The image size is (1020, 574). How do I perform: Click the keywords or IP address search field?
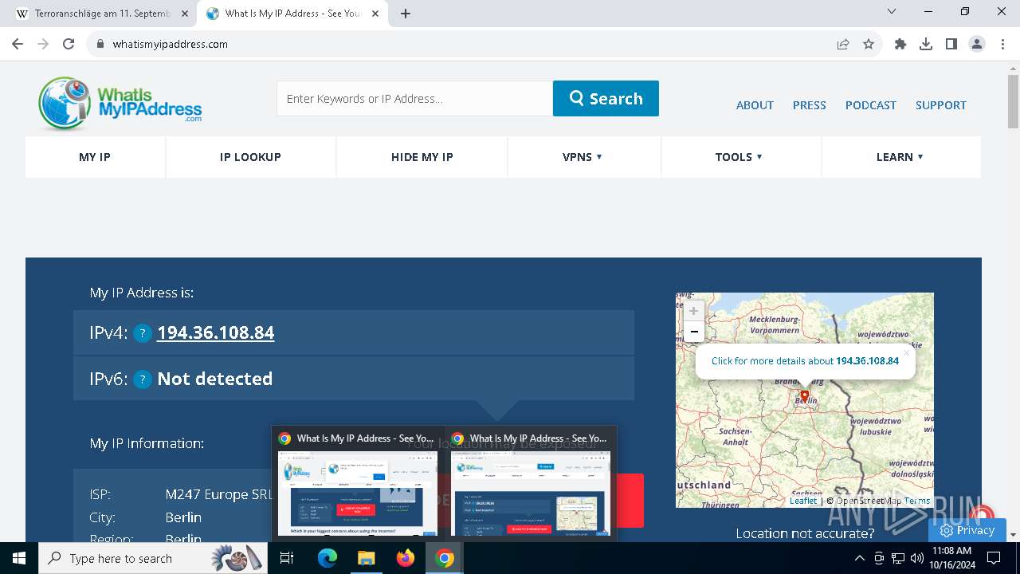[414, 98]
